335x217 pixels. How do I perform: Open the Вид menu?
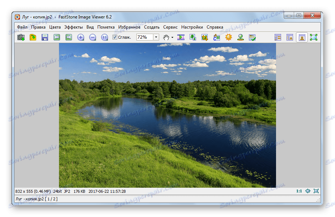click(x=90, y=27)
